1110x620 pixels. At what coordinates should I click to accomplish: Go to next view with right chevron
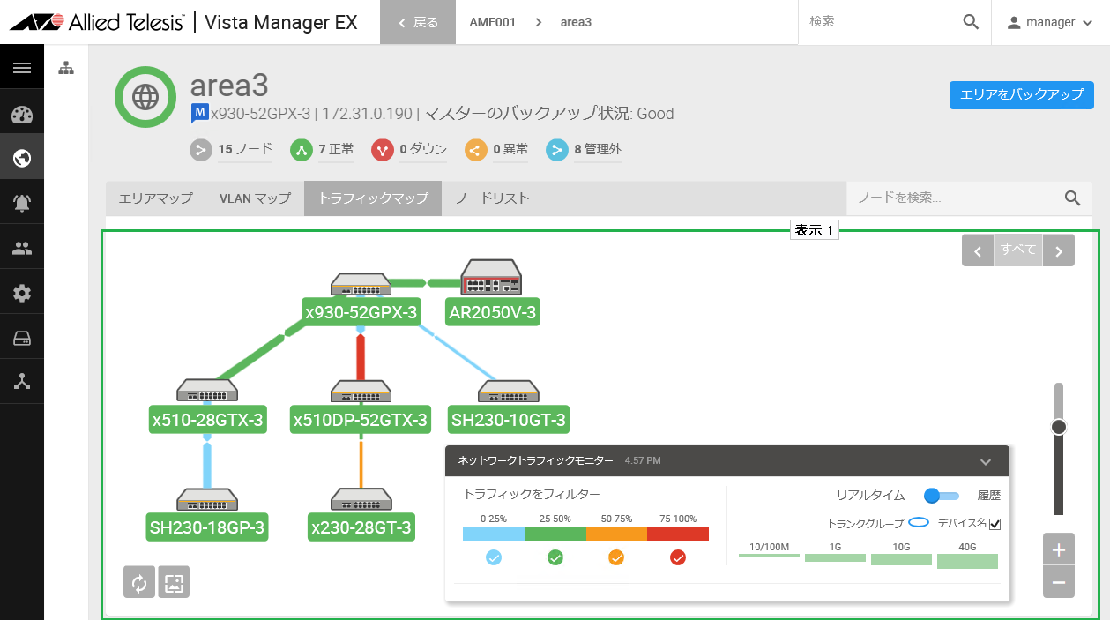[1059, 250]
